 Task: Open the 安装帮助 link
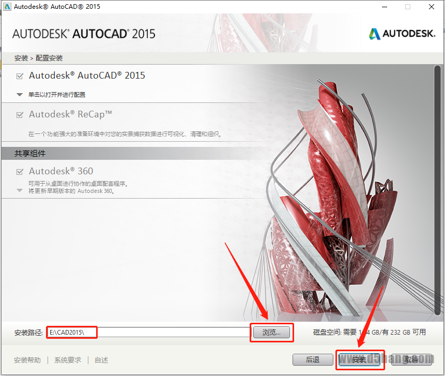pyautogui.click(x=27, y=360)
